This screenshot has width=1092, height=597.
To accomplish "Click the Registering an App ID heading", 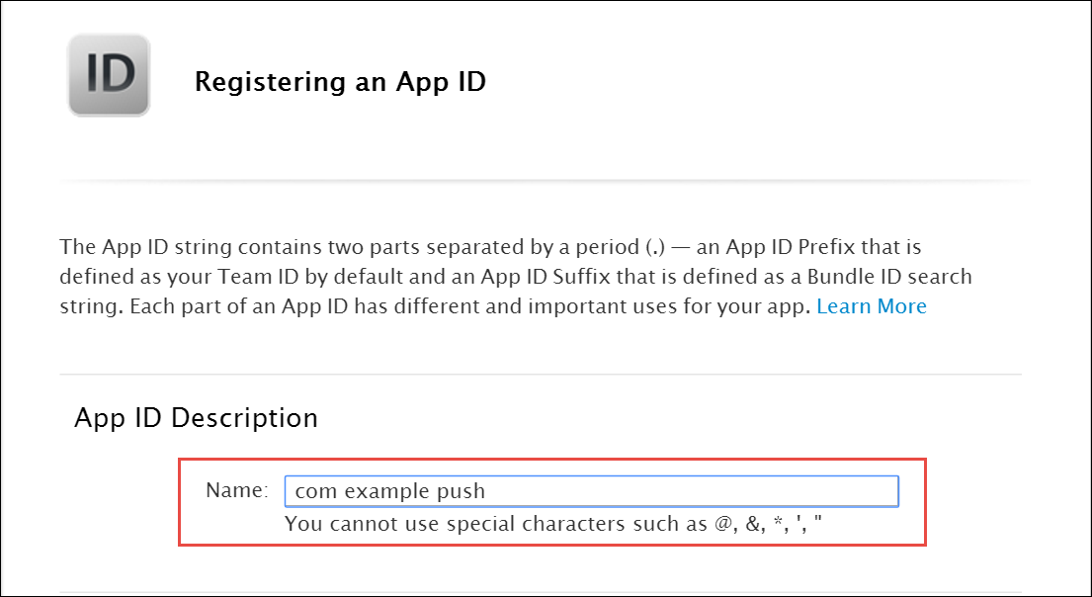I will coord(341,81).
